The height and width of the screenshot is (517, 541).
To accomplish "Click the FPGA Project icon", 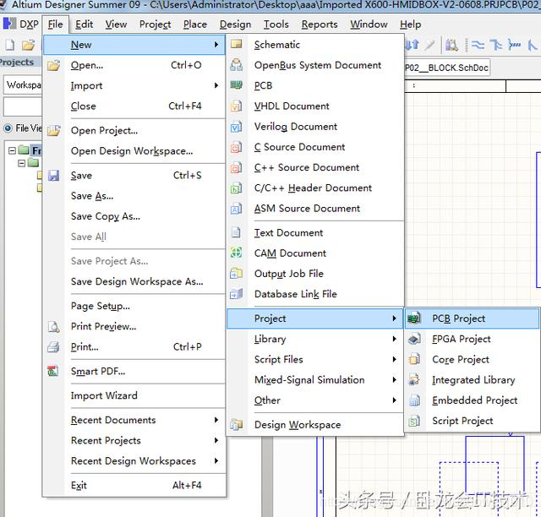I will 414,339.
